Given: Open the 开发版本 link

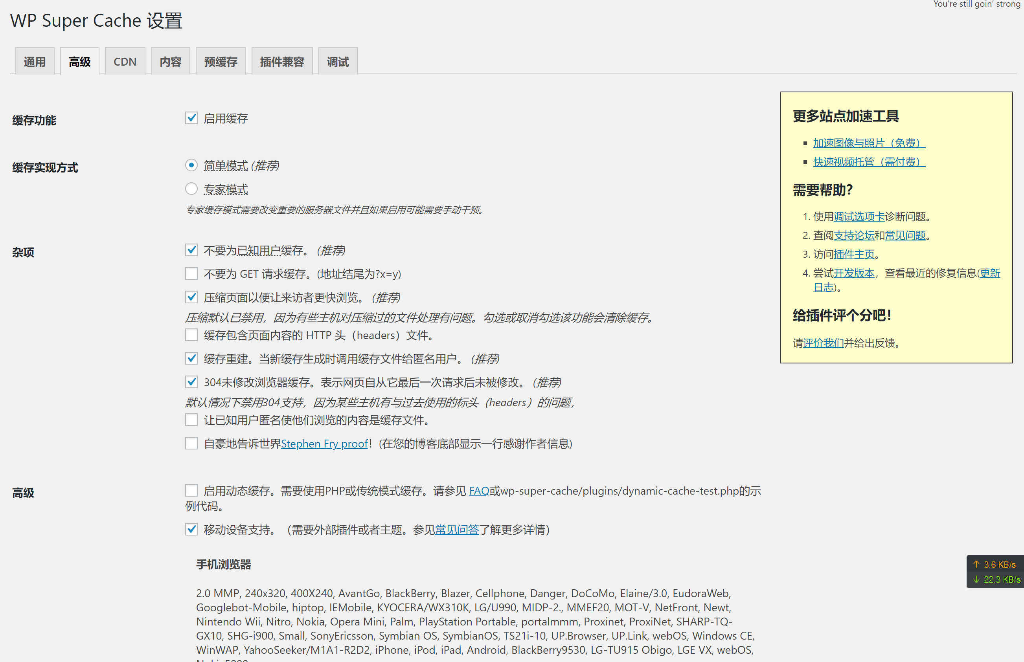Looking at the screenshot, I should (x=854, y=273).
